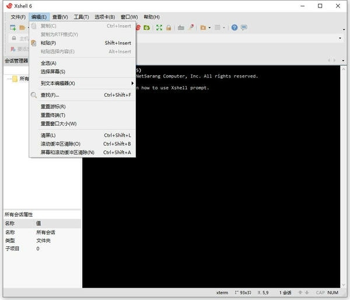Choose 重置终端(T) in the Edit menu
350x300 pixels.
(x=82, y=115)
